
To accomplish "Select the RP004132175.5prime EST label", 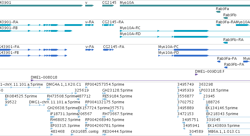I will [105, 102].
